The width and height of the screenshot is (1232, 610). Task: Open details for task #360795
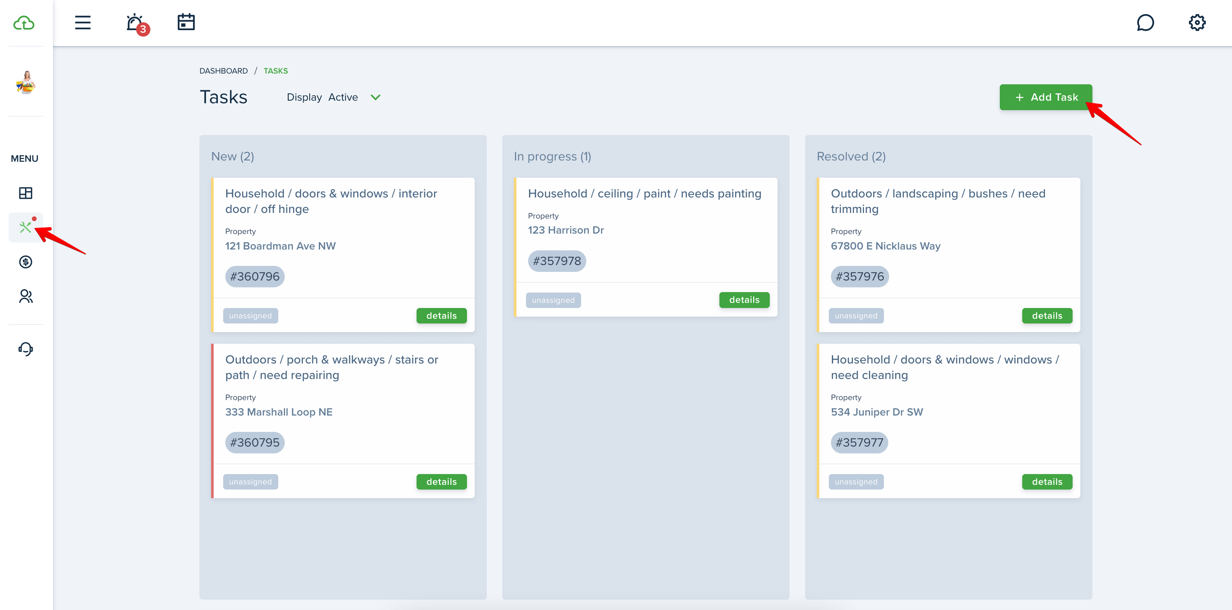[x=441, y=481]
